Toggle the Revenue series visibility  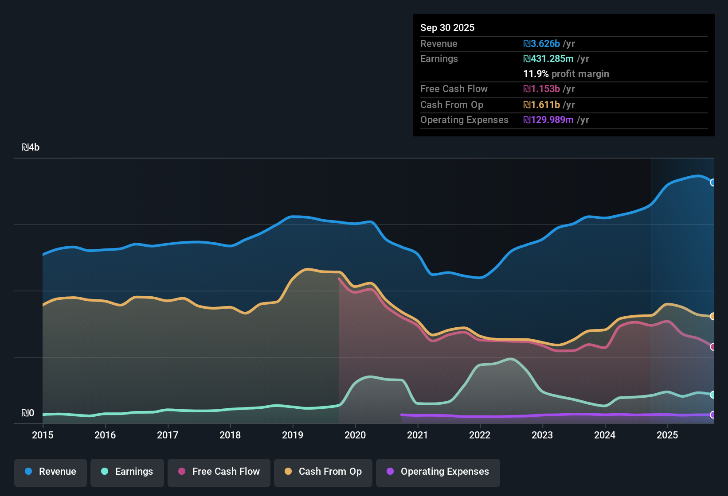50,472
